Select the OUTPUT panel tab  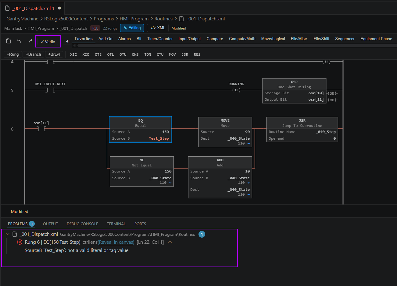tap(50, 224)
